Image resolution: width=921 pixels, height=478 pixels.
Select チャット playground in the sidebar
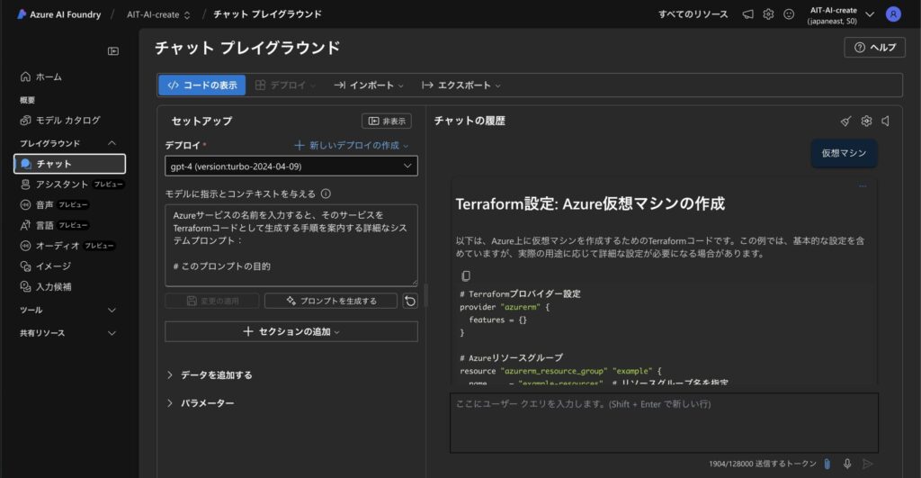click(69, 164)
